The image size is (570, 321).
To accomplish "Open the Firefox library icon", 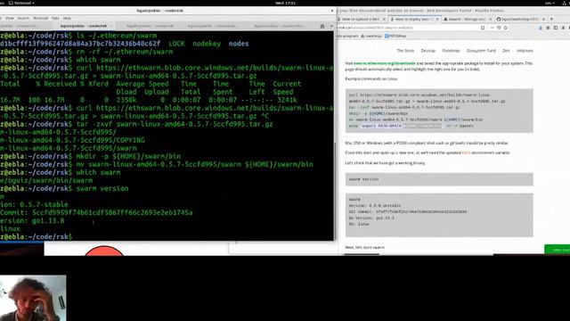I will [x=548, y=28].
